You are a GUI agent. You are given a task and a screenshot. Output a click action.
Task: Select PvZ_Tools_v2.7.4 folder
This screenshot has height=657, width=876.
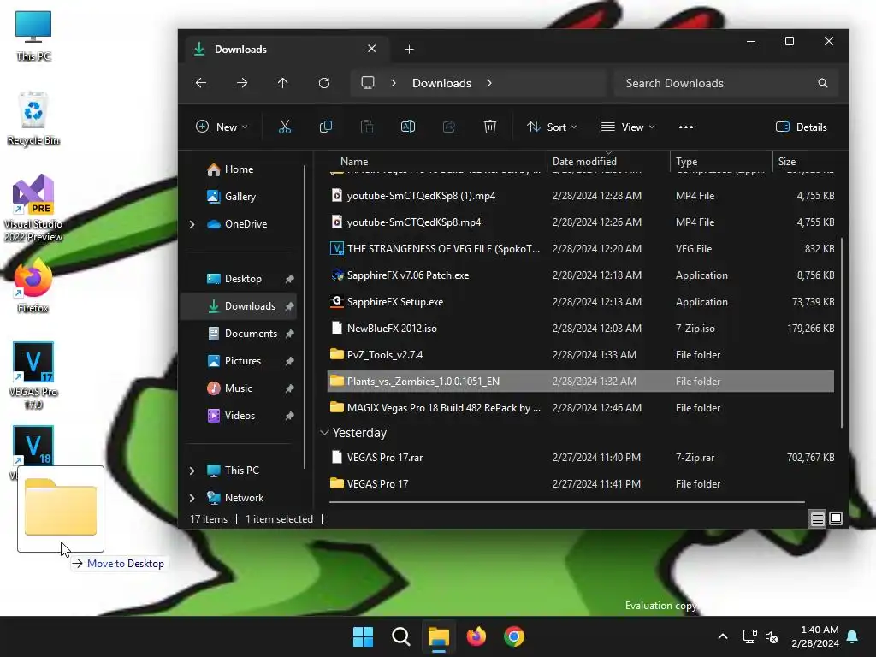(581, 355)
